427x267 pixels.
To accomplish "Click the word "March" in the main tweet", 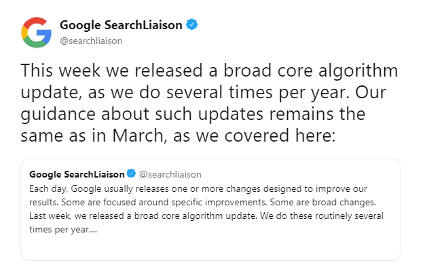I will pyautogui.click(x=138, y=136).
